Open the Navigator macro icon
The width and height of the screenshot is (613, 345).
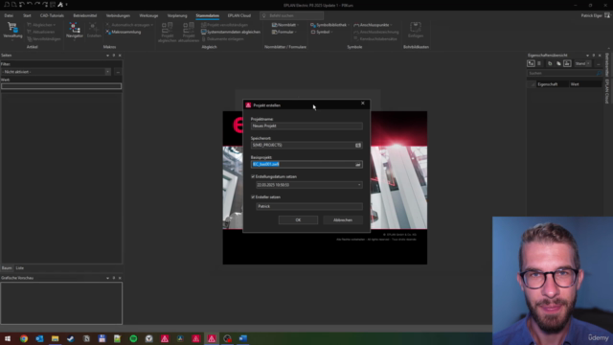[75, 30]
